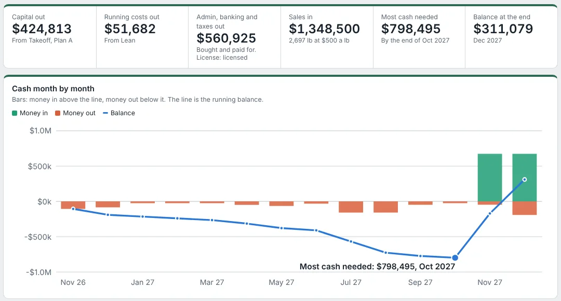Toggle the blue Balance legend marker

(x=105, y=113)
